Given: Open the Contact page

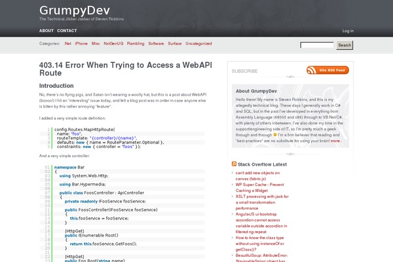Looking at the screenshot, I should pyautogui.click(x=67, y=31).
